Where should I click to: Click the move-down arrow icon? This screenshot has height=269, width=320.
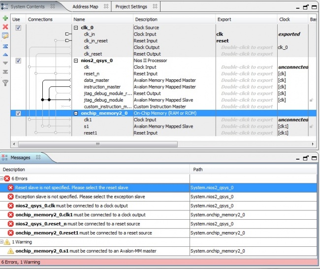5,63
